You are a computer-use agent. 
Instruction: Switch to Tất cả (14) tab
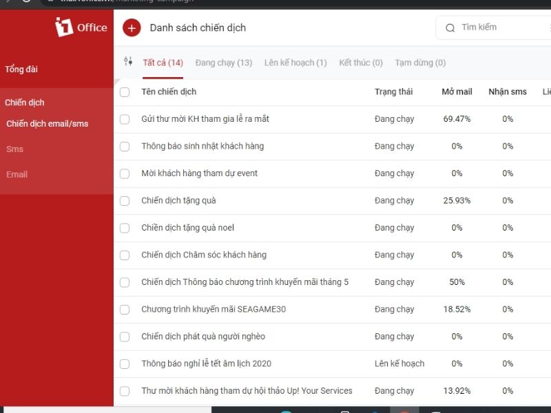pos(163,63)
